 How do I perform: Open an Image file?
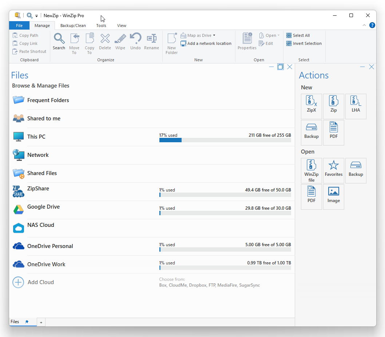[x=334, y=197]
